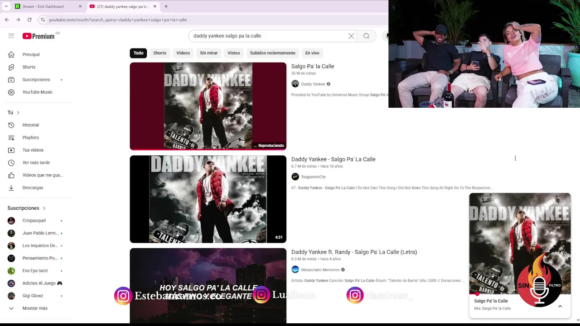Open liked videos thumbs-up icon
This screenshot has height=326, width=580.
11,175
